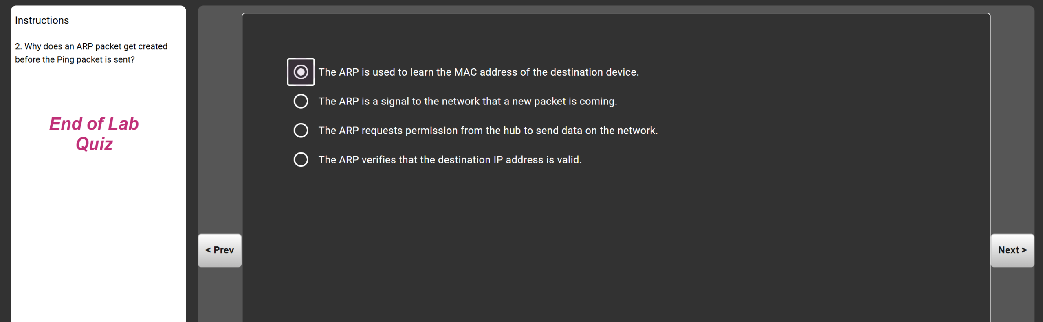The height and width of the screenshot is (322, 1043).
Task: Choose the 'signal to the network' radio option
Action: 301,101
